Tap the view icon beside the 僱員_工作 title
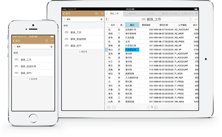The height and width of the screenshot is (137, 222). pyautogui.click(x=144, y=19)
